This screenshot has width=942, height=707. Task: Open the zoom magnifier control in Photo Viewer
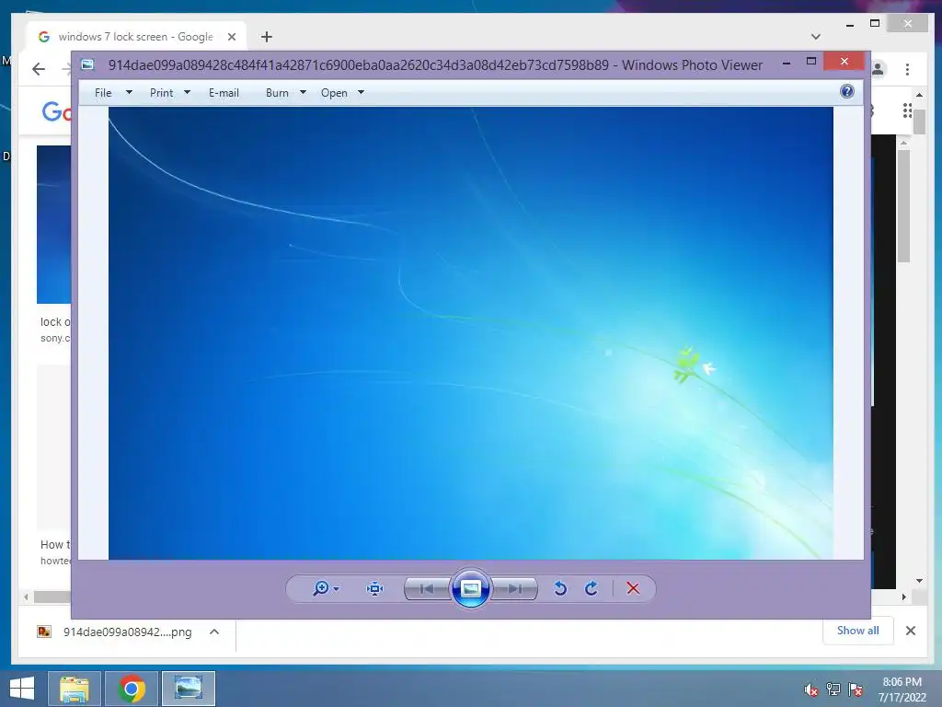[x=325, y=588]
